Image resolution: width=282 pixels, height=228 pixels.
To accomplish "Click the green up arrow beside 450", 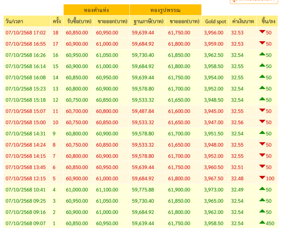I will click(x=262, y=222).
